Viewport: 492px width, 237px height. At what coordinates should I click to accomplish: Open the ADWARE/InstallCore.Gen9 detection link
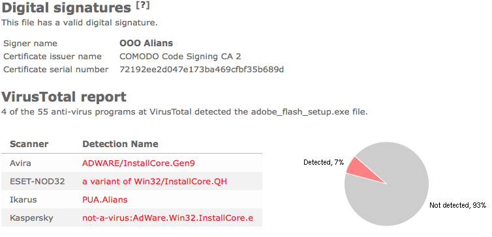(138, 163)
